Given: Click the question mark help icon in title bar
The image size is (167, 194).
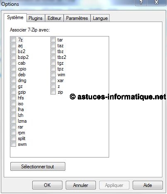Looking at the screenshot, I should 141,2.
